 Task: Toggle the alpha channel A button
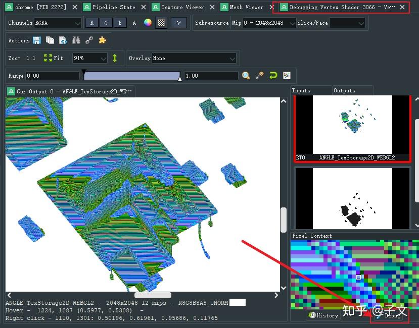pyautogui.click(x=133, y=23)
